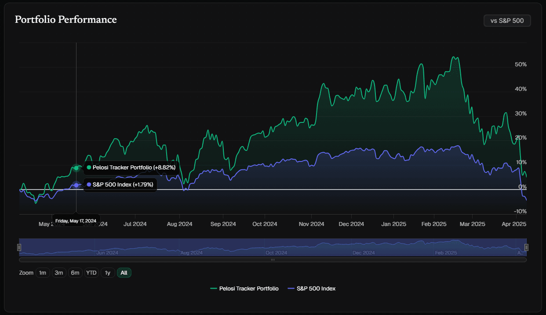Click the right navigator range handle
546x315 pixels.
click(526, 247)
